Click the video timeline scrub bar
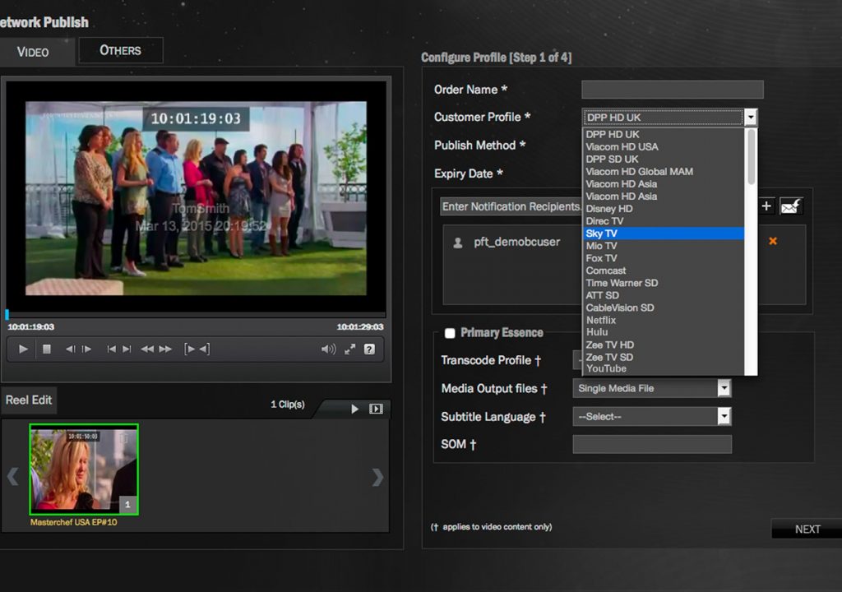Viewport: 842px width, 592px height. coord(196,314)
